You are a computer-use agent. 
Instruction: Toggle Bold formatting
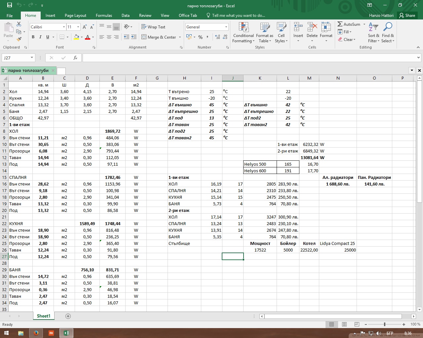coord(33,37)
